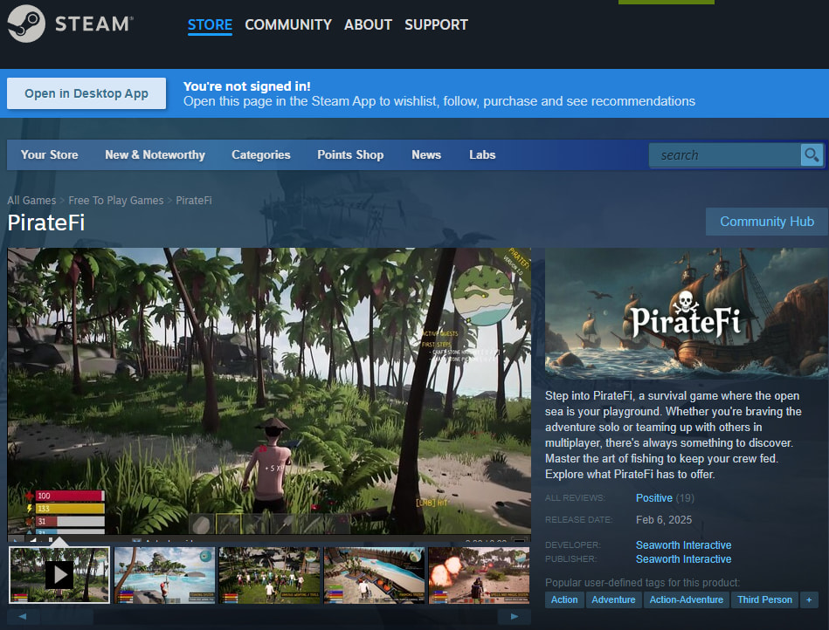Click the magnifier search button
This screenshot has width=829, height=630.
click(812, 154)
